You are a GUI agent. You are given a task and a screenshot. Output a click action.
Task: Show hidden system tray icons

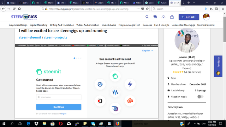pos(195,124)
